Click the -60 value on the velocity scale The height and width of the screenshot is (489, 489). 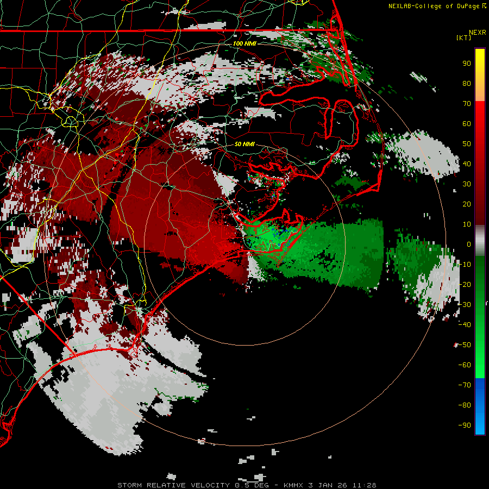465,365
